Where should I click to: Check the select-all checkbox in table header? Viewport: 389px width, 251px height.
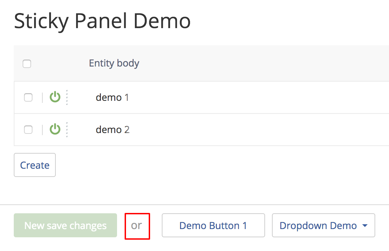point(27,64)
